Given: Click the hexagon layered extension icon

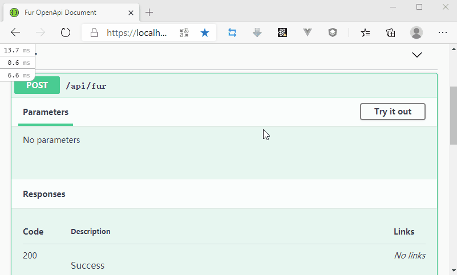Looking at the screenshot, I should click(333, 33).
